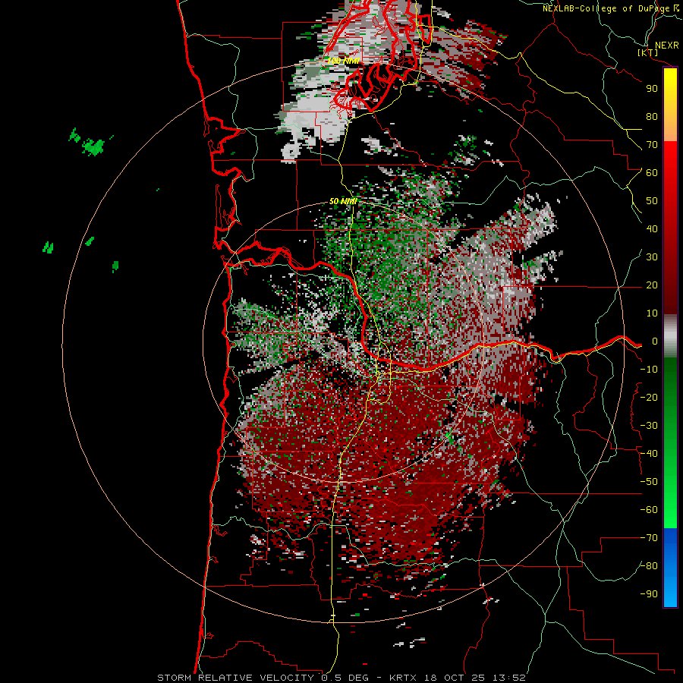Screen dimensions: 683x683
Task: Select the positive "60" scale value
Action: [652, 172]
